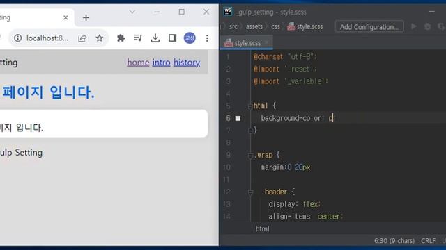Viewport: 446px width, 250px height.
Task: Select assets in the breadcrumb path
Action: (x=254, y=26)
